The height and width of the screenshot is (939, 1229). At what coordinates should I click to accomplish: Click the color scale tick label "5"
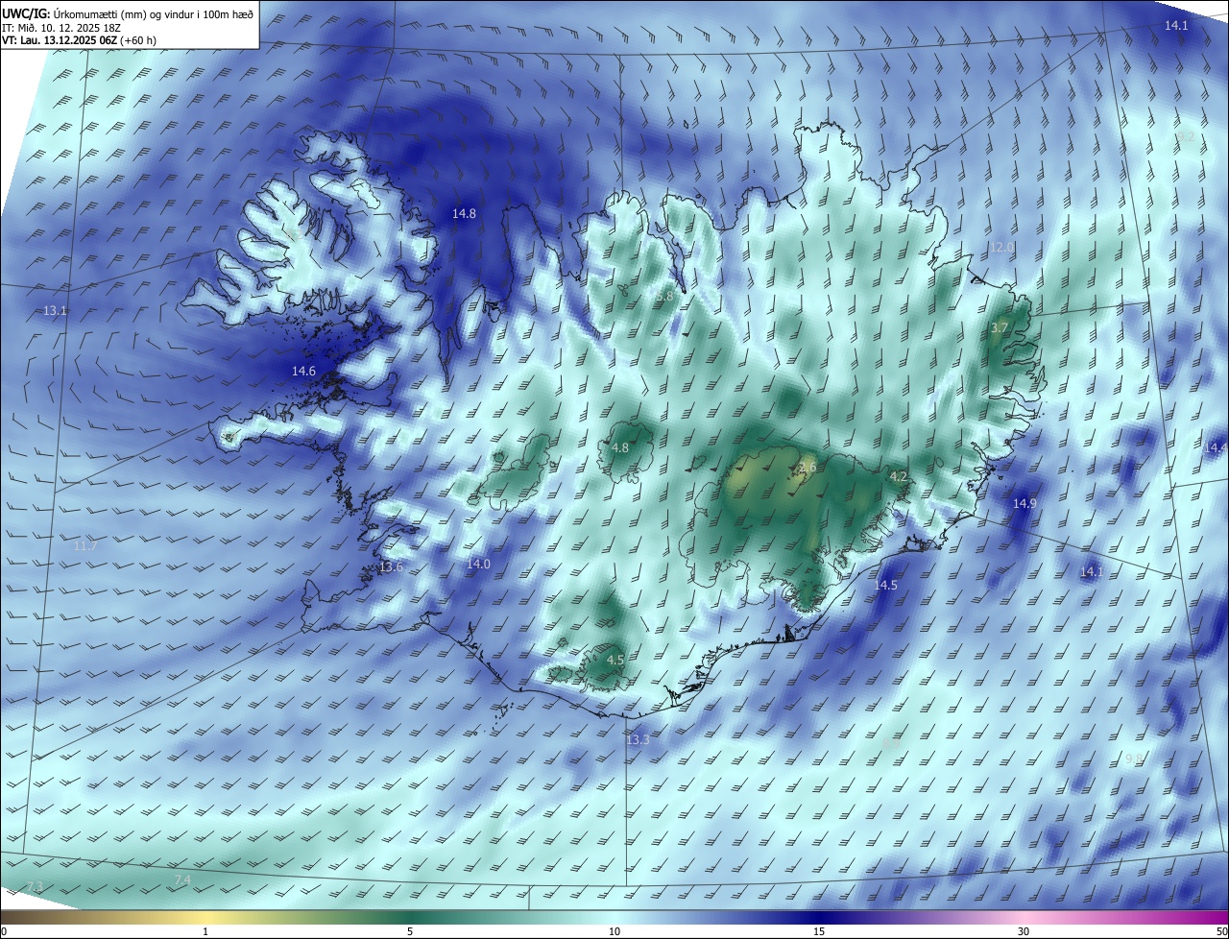(410, 931)
